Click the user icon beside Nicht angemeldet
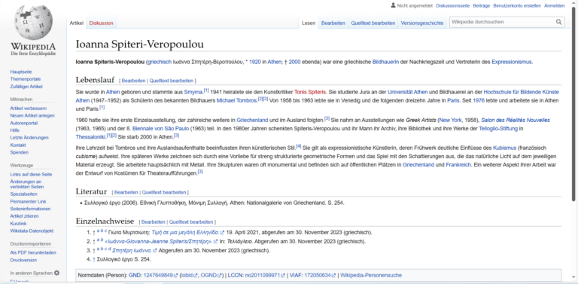The width and height of the screenshot is (578, 284). (393, 5)
